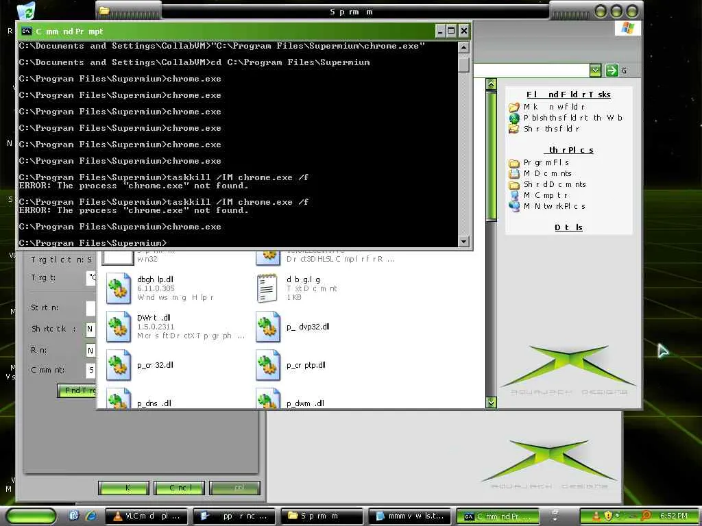Viewport: 702px width, 526px height.
Task: Click the Windows flag logo in Explorer
Action: (628, 28)
